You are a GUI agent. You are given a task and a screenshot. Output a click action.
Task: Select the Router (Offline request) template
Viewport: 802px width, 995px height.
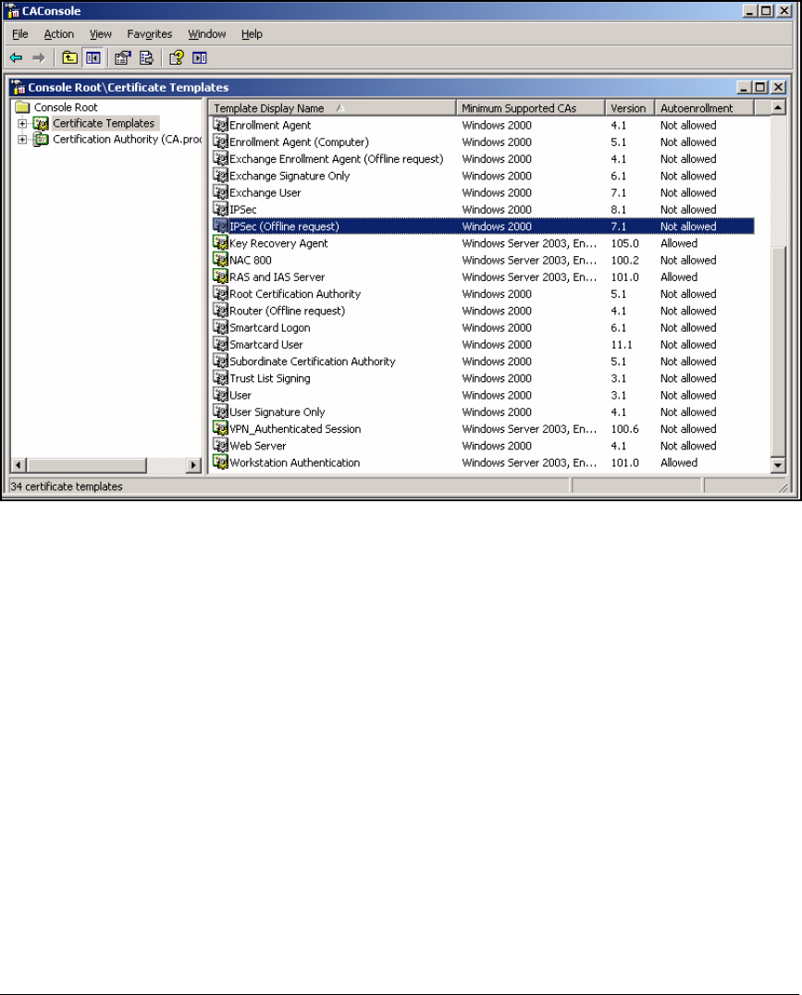(x=287, y=311)
